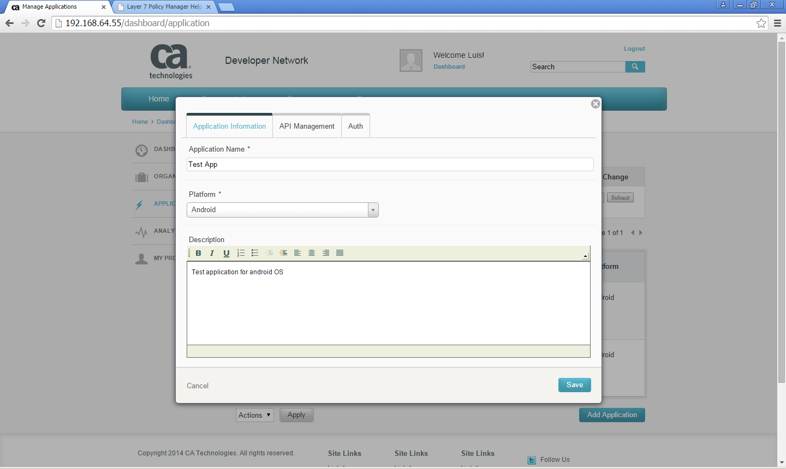Viewport: 786px width, 469px height.
Task: Justify the description text
Action: [340, 252]
